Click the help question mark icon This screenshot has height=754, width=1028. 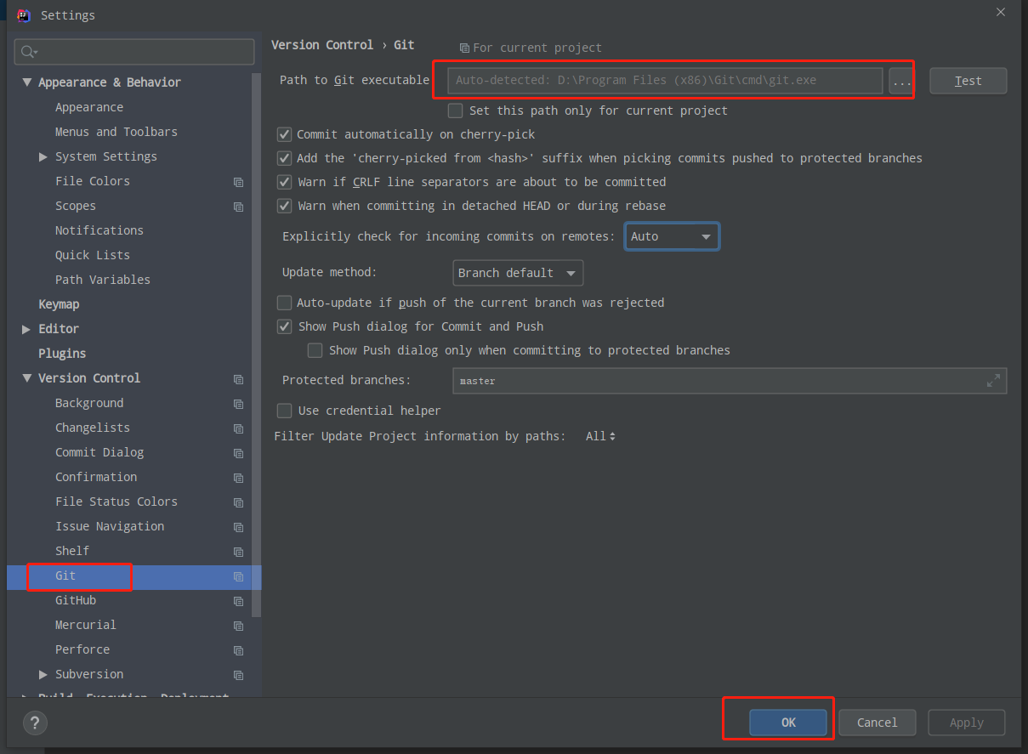tap(35, 723)
